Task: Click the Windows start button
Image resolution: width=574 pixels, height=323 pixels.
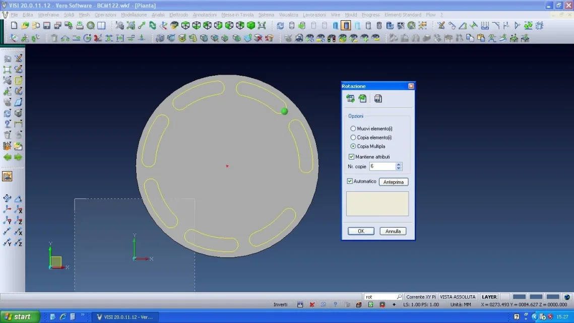Action: (x=20, y=317)
